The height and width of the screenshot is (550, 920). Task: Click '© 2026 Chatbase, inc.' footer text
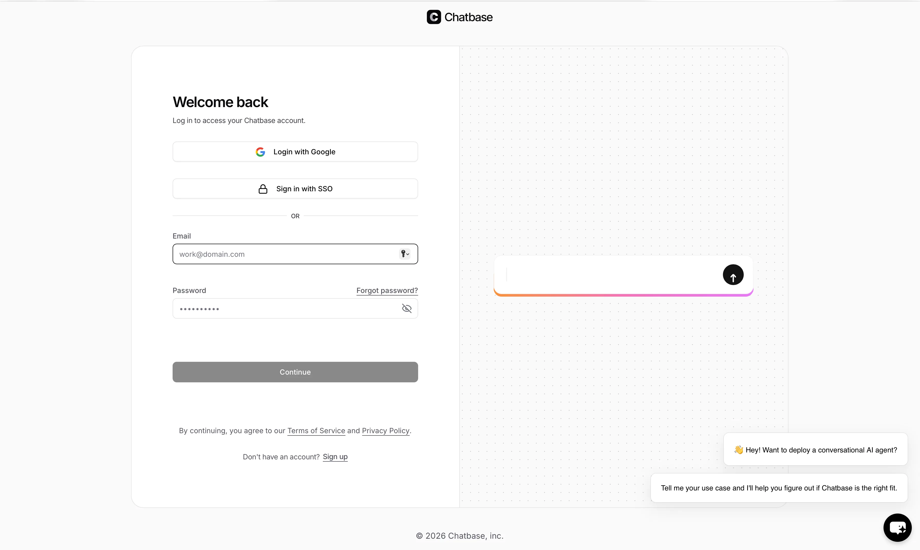[460, 536]
